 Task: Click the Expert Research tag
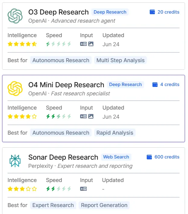[53, 205]
